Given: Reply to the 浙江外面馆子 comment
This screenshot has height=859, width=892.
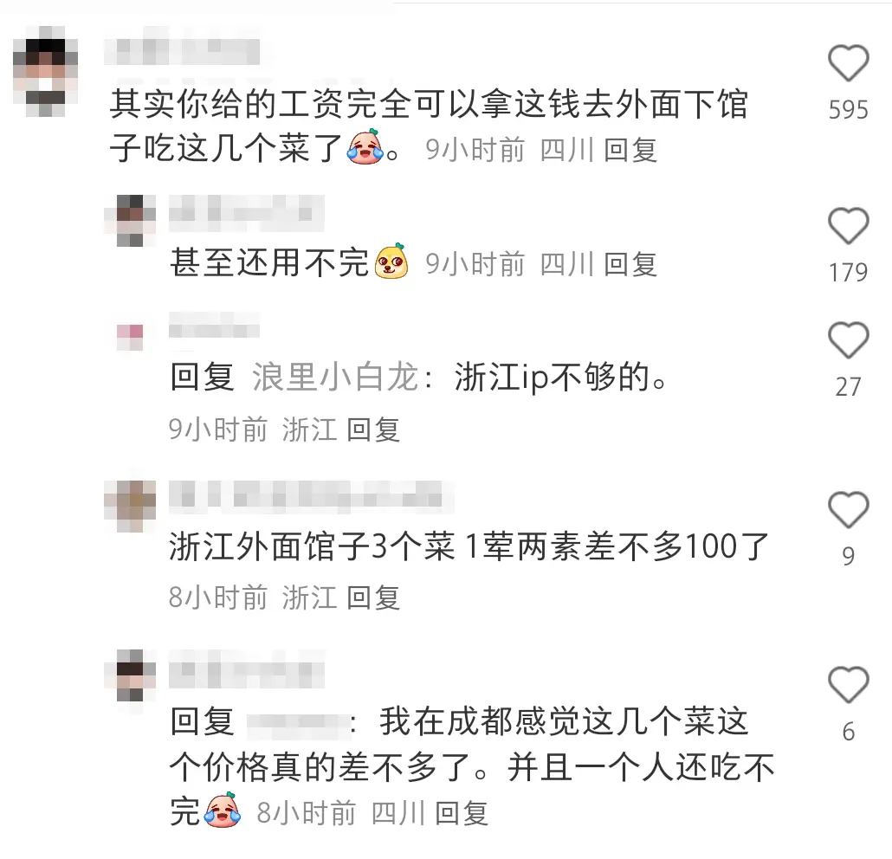Looking at the screenshot, I should [373, 597].
